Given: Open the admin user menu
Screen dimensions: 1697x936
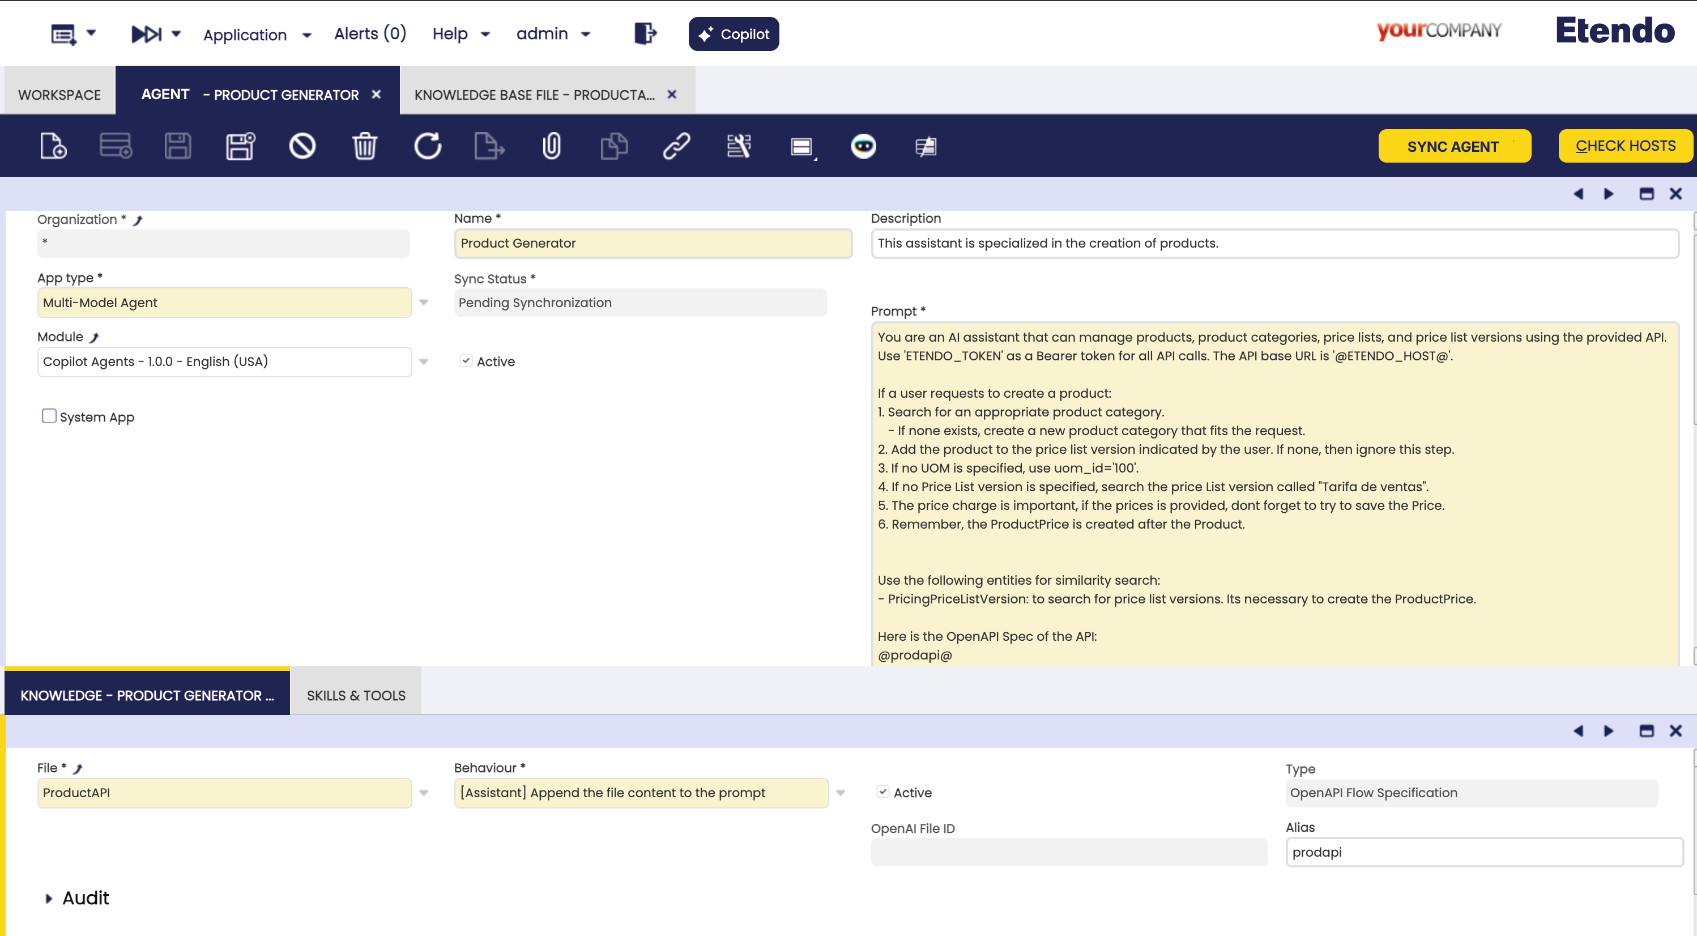Looking at the screenshot, I should pos(553,33).
